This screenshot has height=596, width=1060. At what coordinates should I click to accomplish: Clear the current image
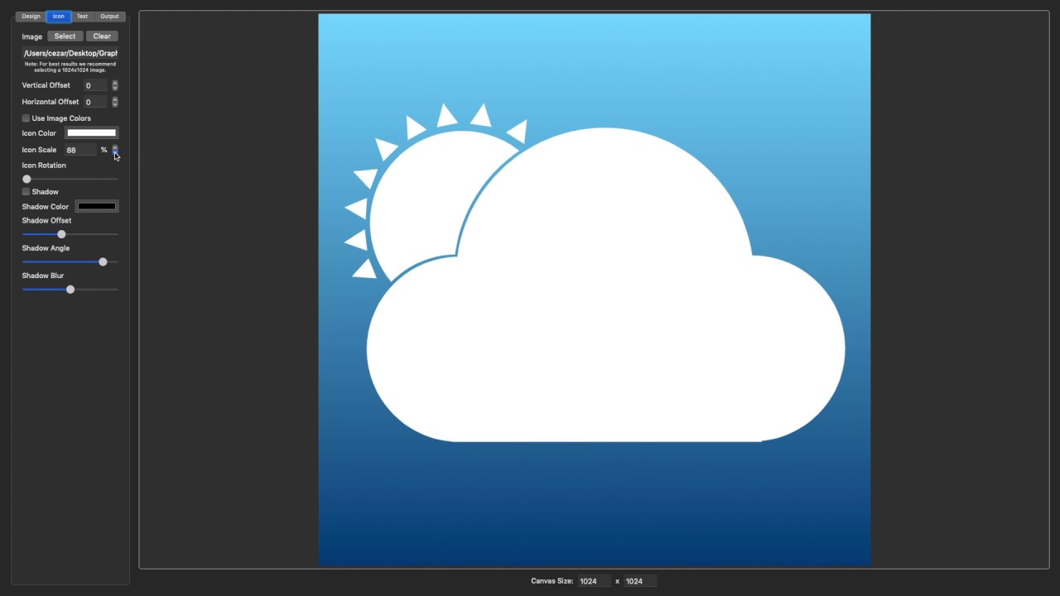pyautogui.click(x=101, y=36)
